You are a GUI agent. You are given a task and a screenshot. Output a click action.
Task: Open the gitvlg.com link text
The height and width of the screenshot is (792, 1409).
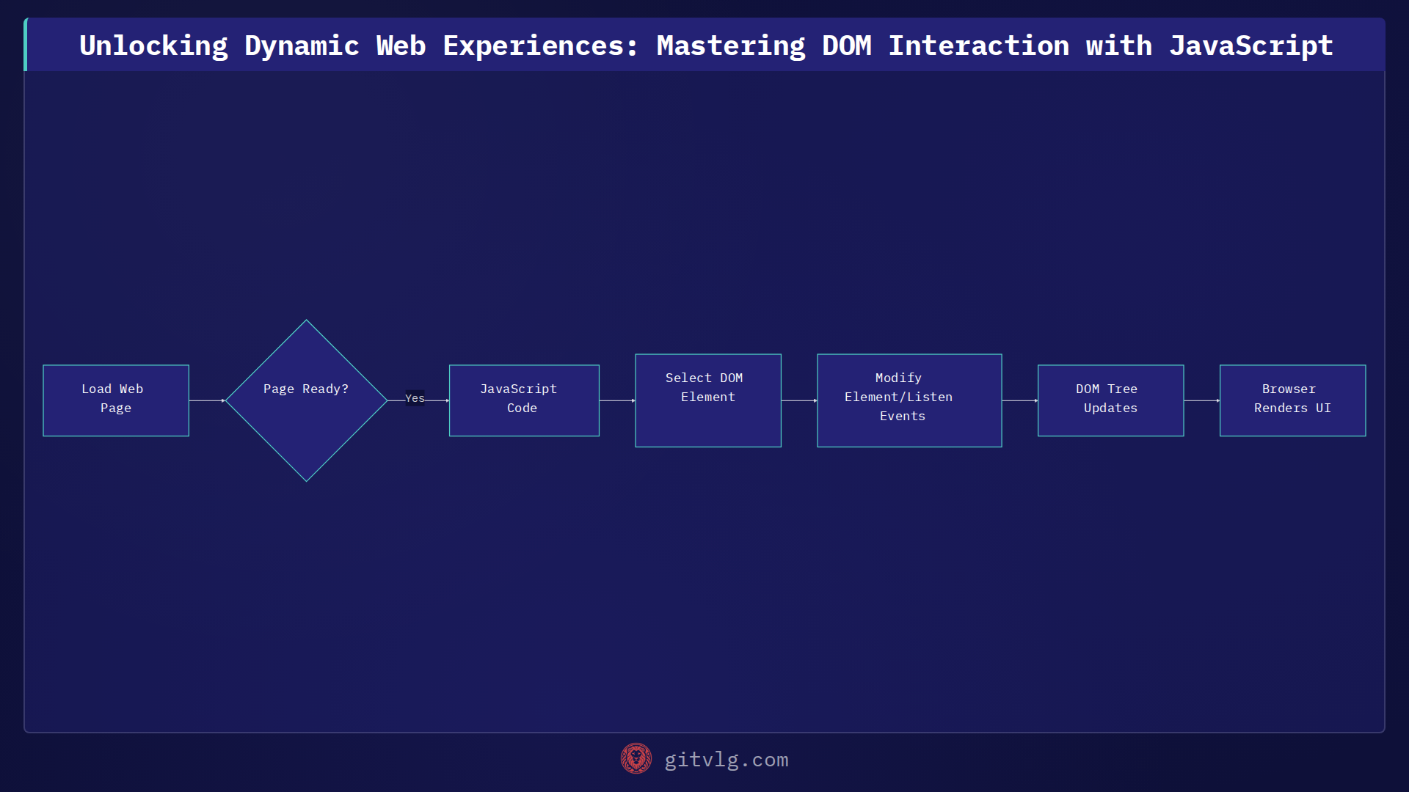pyautogui.click(x=727, y=760)
